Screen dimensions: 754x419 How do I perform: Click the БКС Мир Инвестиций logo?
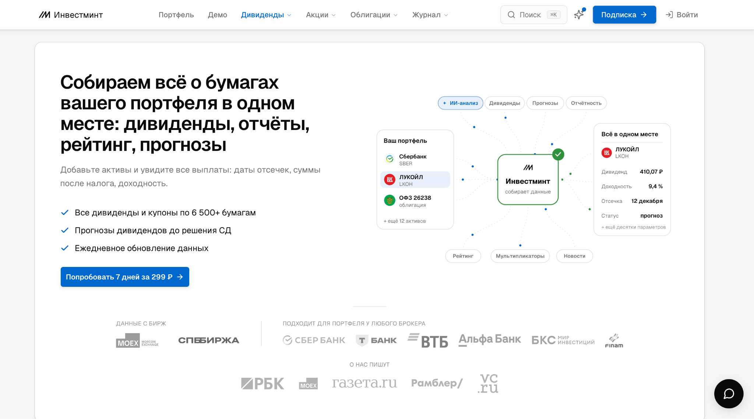tap(563, 340)
